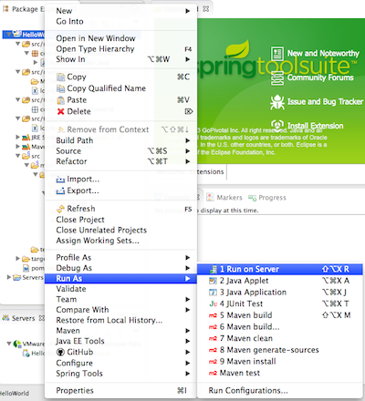
Task: Click the New and Noteworthy icon
Action: [277, 54]
